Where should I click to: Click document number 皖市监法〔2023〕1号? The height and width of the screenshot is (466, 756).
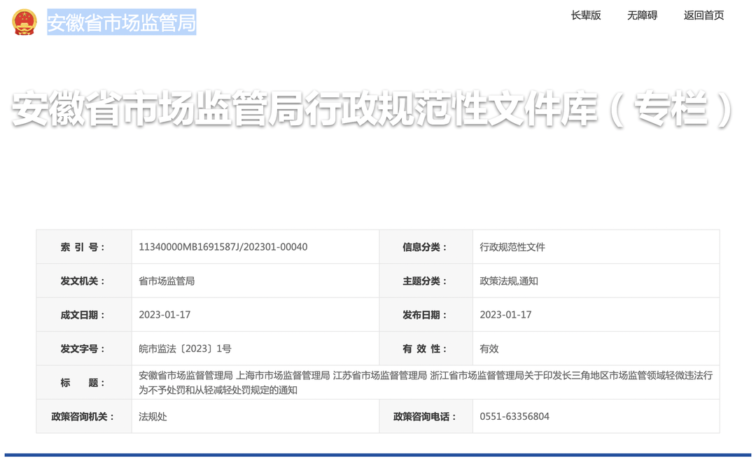[x=185, y=348]
